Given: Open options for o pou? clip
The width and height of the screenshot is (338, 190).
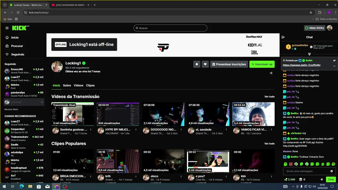Looking at the screenshot, I should [226, 176].
